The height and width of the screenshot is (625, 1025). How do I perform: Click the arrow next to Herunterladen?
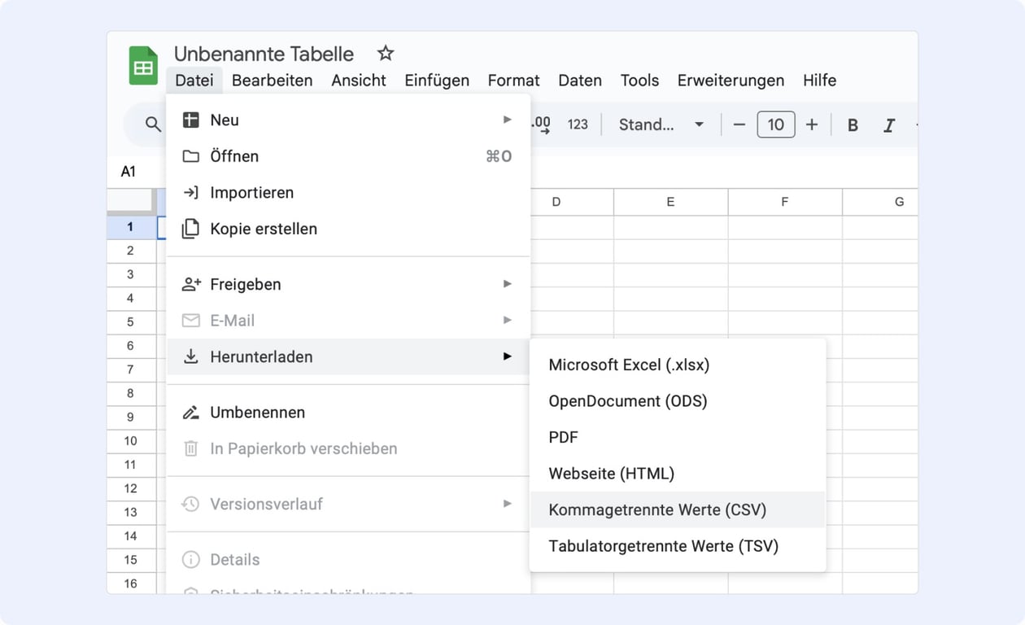[507, 356]
